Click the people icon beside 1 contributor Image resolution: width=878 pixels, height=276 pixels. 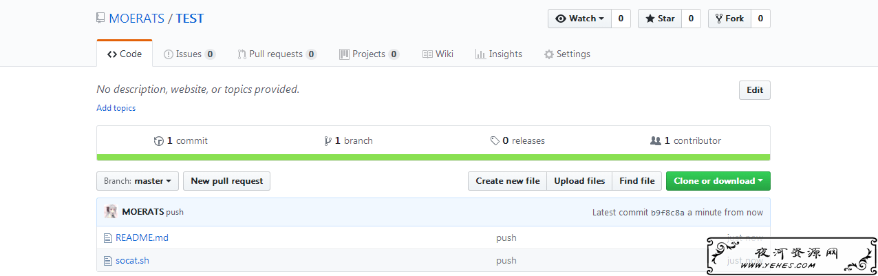pyautogui.click(x=655, y=140)
